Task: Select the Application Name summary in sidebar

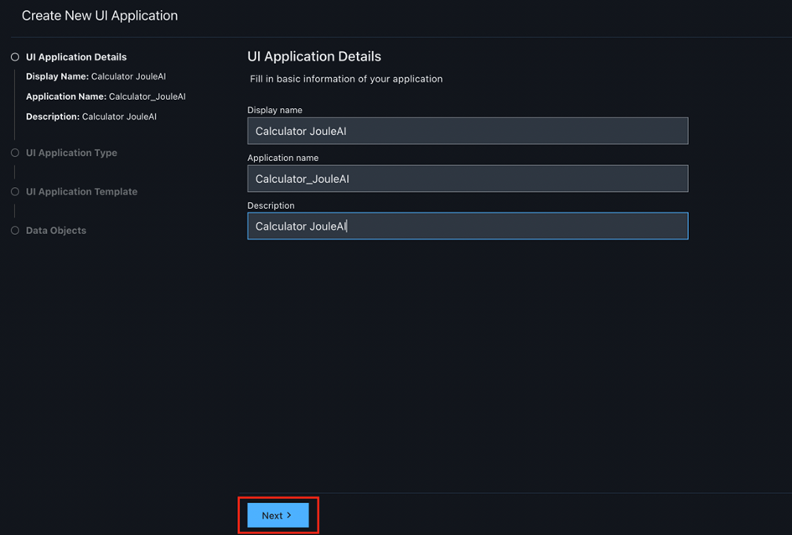Action: pos(106,96)
